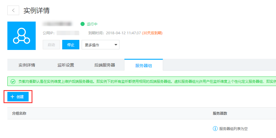
Task: Click the blue load balancer instance icon
Action: (22, 36)
